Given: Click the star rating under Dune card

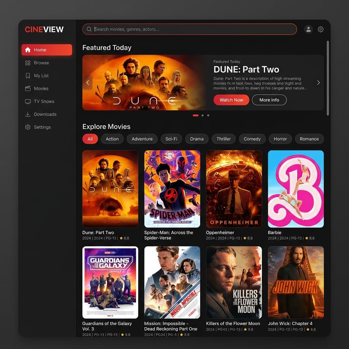Looking at the screenshot, I should click(124, 238).
